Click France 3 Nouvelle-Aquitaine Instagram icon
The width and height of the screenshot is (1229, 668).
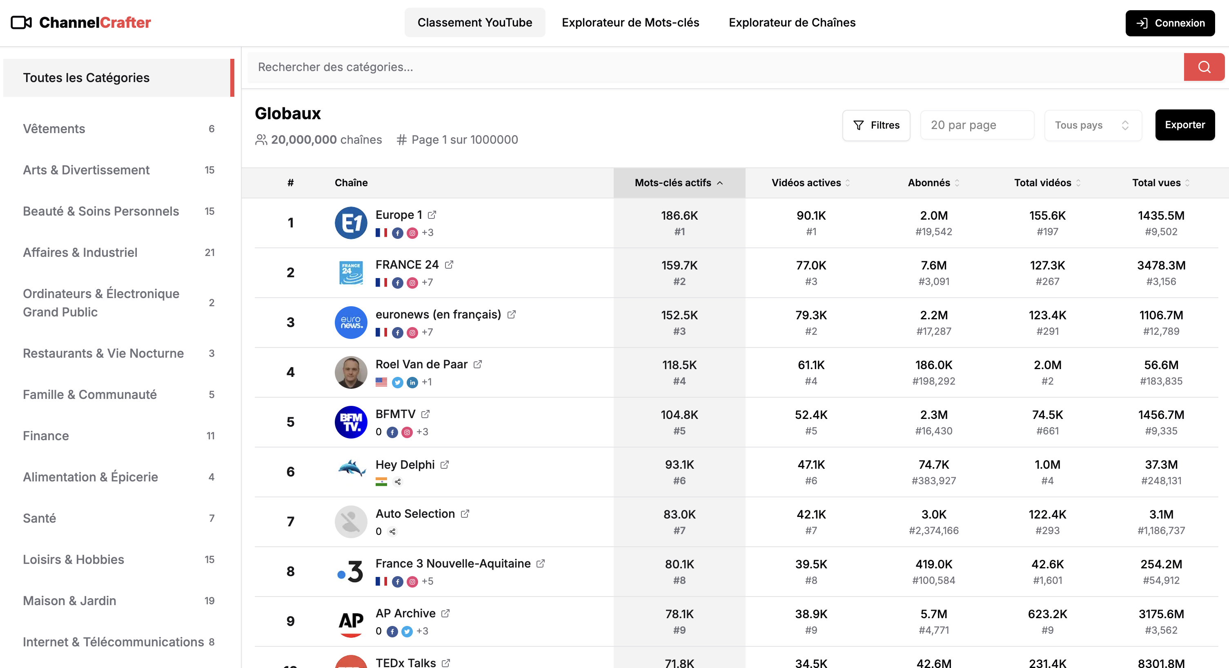pos(413,581)
